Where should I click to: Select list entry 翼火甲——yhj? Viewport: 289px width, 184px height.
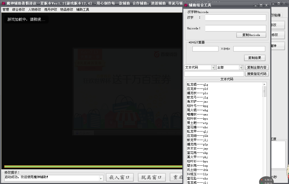tap(198, 157)
